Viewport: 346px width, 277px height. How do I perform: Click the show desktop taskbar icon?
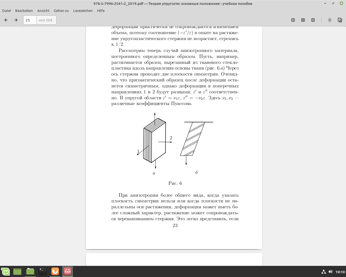[x=17, y=271]
